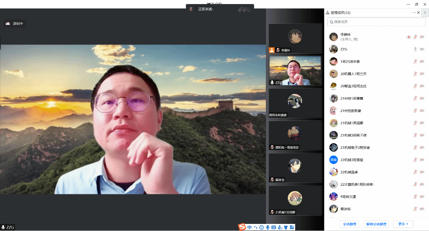
Task: Toggle the microphone for member ZZG
Action: tap(415, 49)
